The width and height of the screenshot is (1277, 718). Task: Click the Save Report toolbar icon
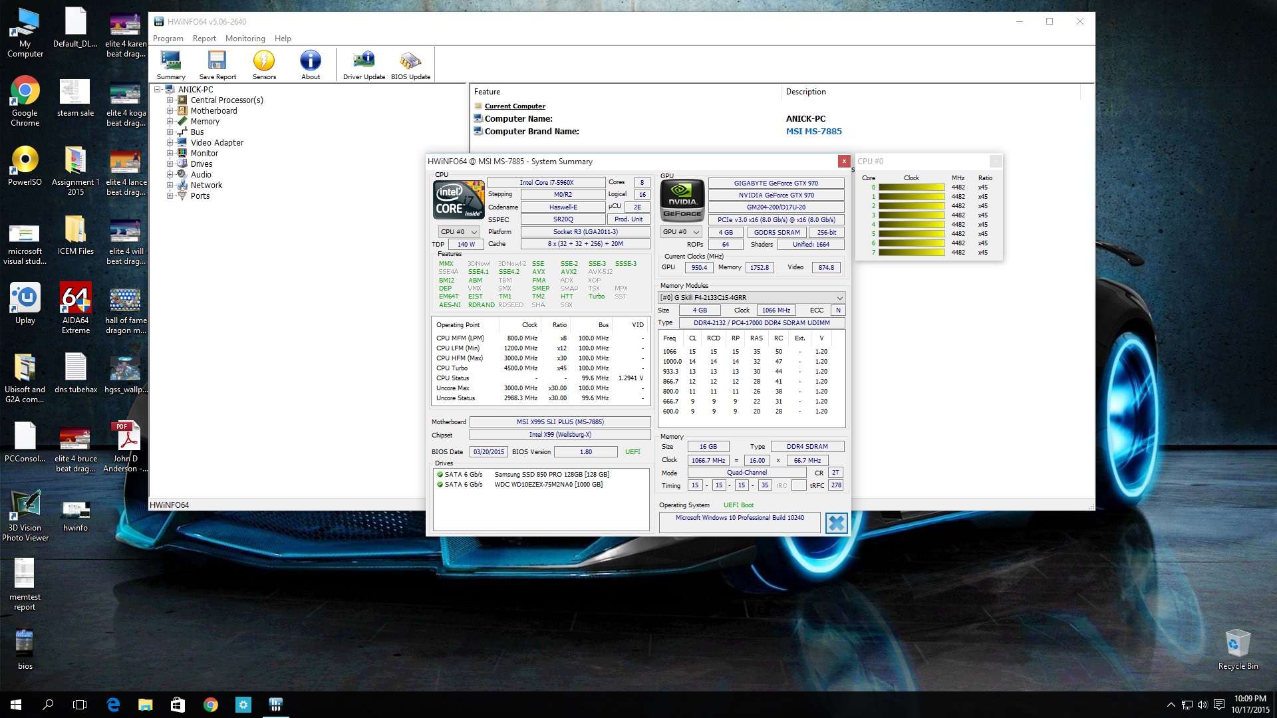(x=217, y=65)
